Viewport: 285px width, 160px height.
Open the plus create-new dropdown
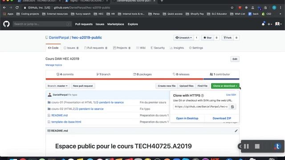point(269,24)
